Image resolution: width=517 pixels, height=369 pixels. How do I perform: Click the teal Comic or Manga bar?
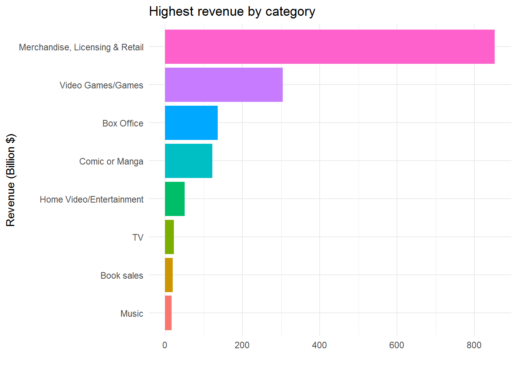188,161
